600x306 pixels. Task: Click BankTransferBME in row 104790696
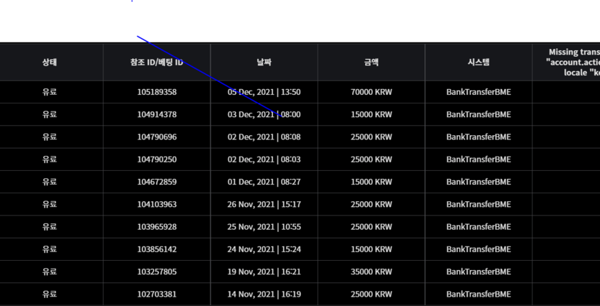(479, 137)
